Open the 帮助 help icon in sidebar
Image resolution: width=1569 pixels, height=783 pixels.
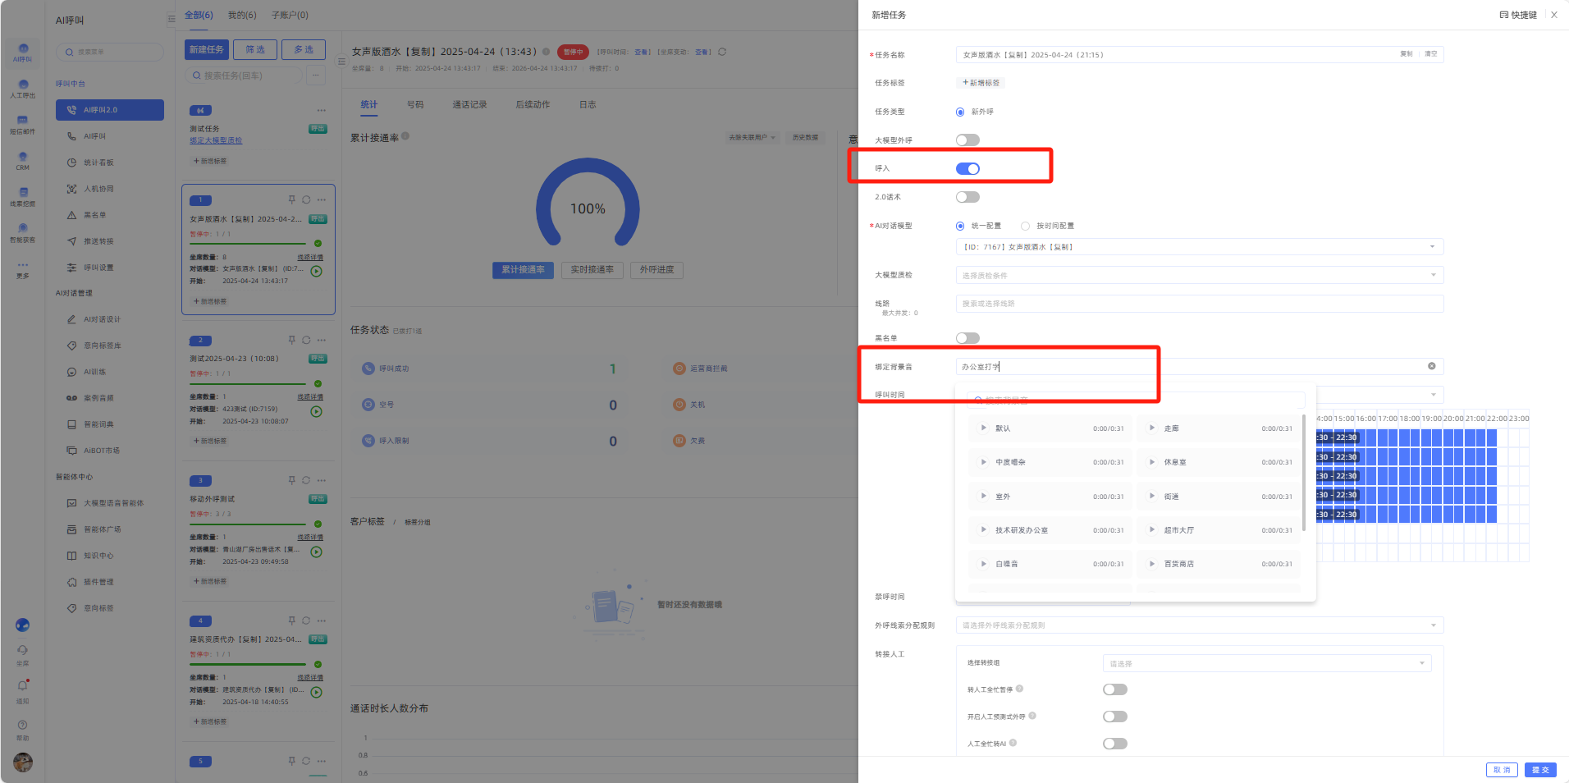tap(23, 725)
